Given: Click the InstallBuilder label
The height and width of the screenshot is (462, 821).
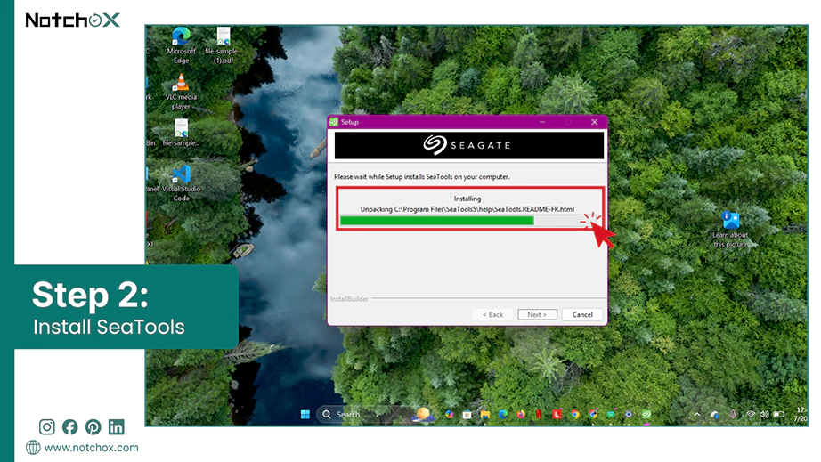Looking at the screenshot, I should click(x=349, y=299).
